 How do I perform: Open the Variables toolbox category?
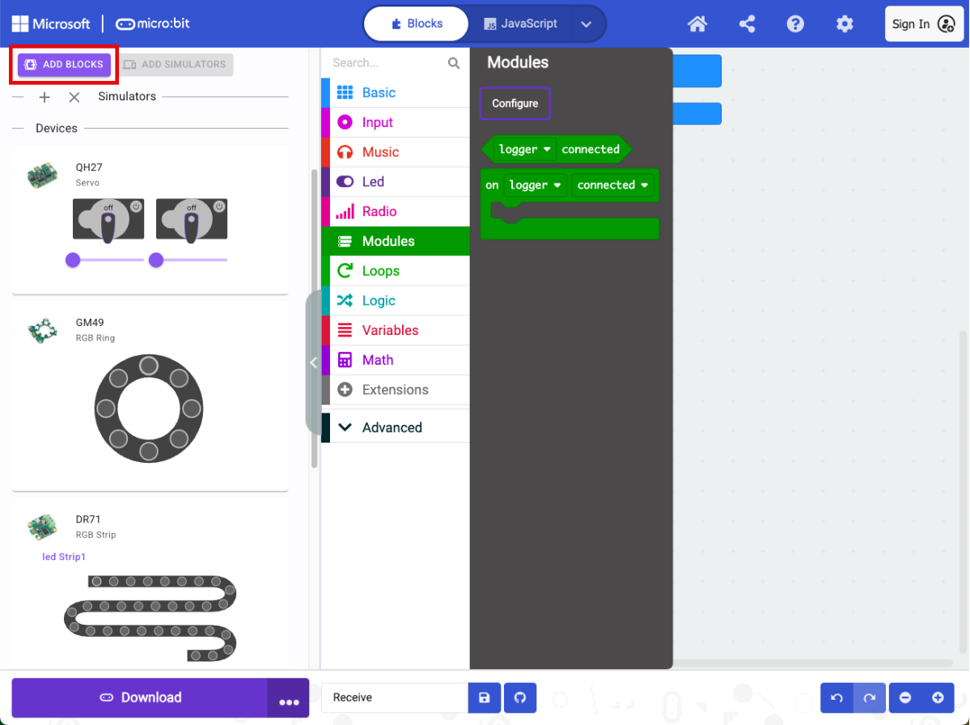[x=390, y=330]
